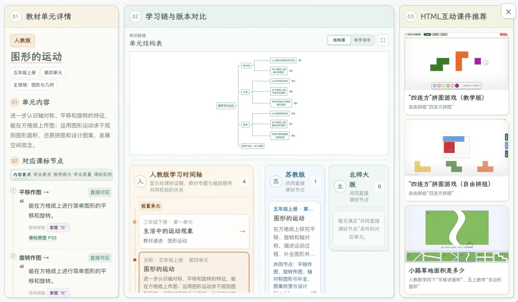Click the count badge 4 on 人教版 timeline
This screenshot has height=302, width=518.
coord(244,182)
